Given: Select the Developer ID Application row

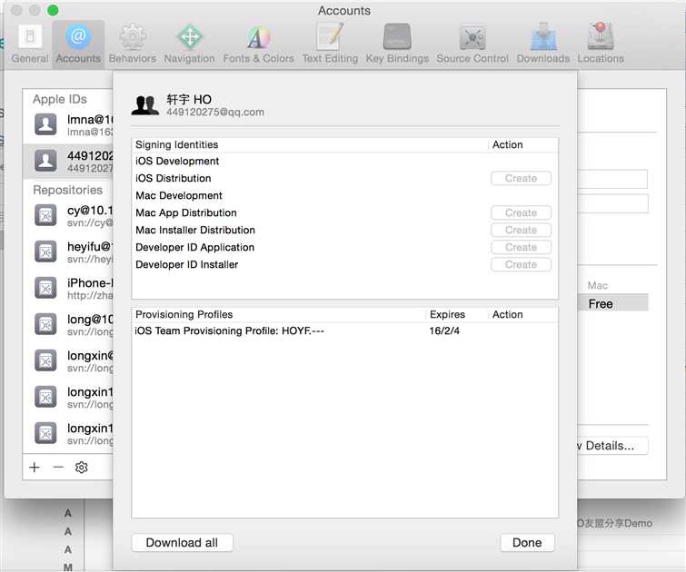Looking at the screenshot, I should coord(344,248).
